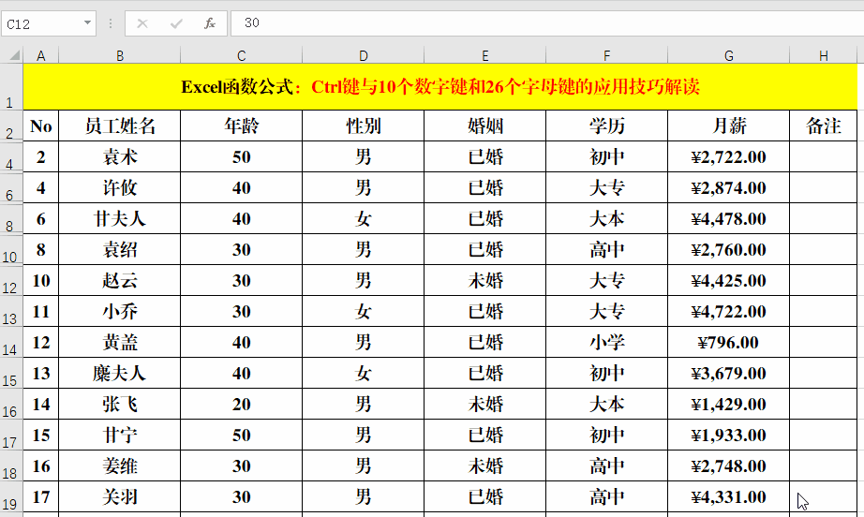
Task: Click the salary cell ¥4,478.00
Action: [728, 218]
